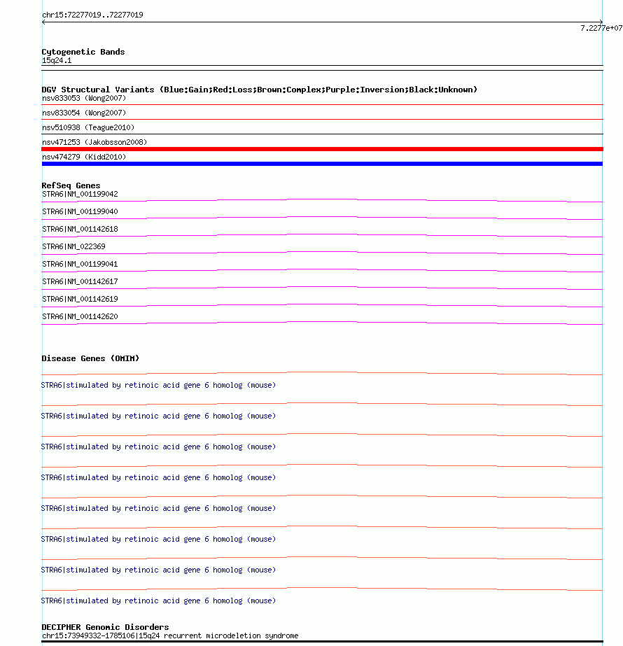623x646 pixels.
Task: Select the RefSeq Genes track header
Action: [71, 185]
